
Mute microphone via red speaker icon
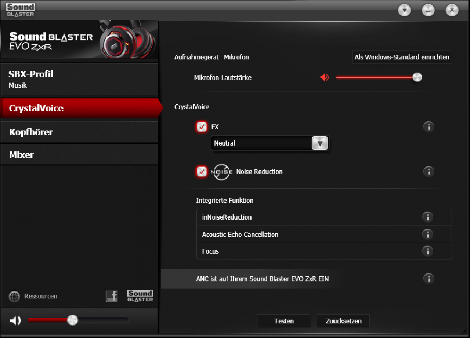[x=324, y=77]
